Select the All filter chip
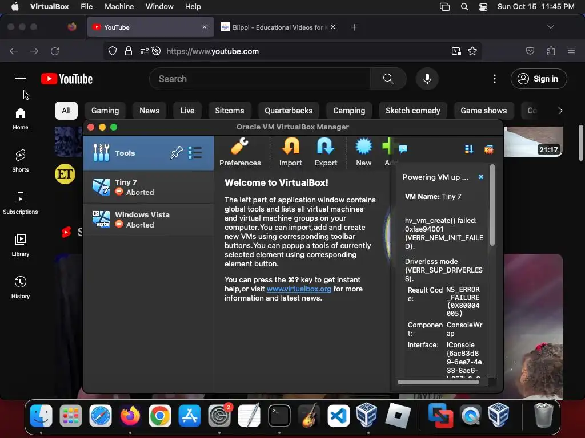Viewport: 585px width, 438px height. pyautogui.click(x=66, y=111)
